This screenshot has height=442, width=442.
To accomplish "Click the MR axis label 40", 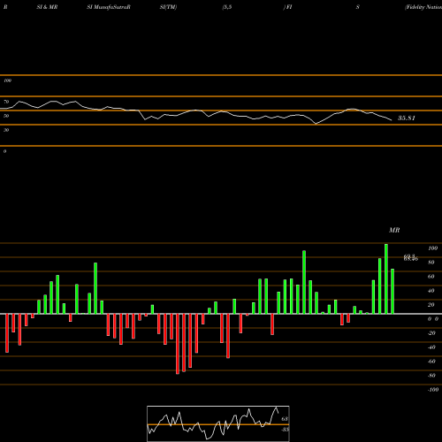I will [x=431, y=291].
